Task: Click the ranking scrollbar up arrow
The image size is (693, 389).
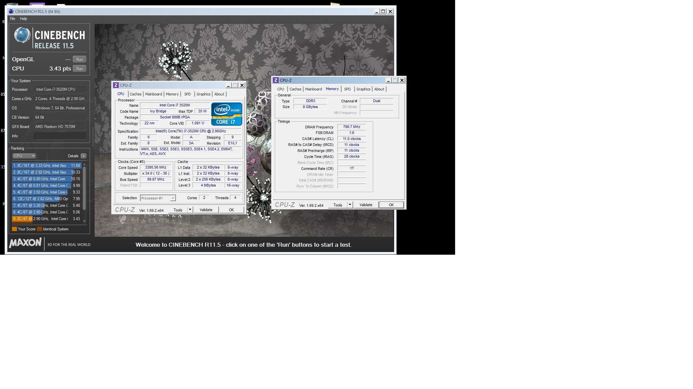Action: pos(84,164)
